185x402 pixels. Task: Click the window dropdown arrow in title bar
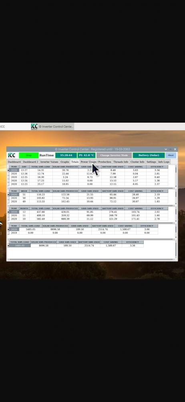[x=166, y=149]
